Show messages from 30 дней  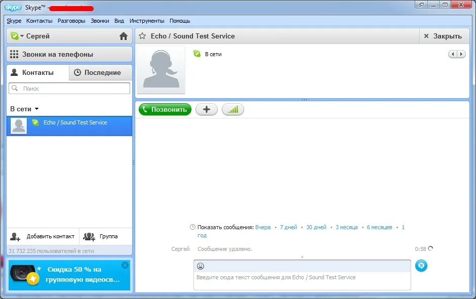[316, 227]
